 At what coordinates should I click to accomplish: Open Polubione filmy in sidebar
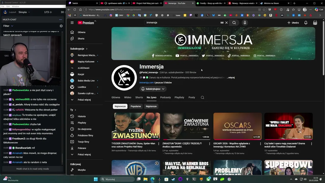click(x=85, y=135)
